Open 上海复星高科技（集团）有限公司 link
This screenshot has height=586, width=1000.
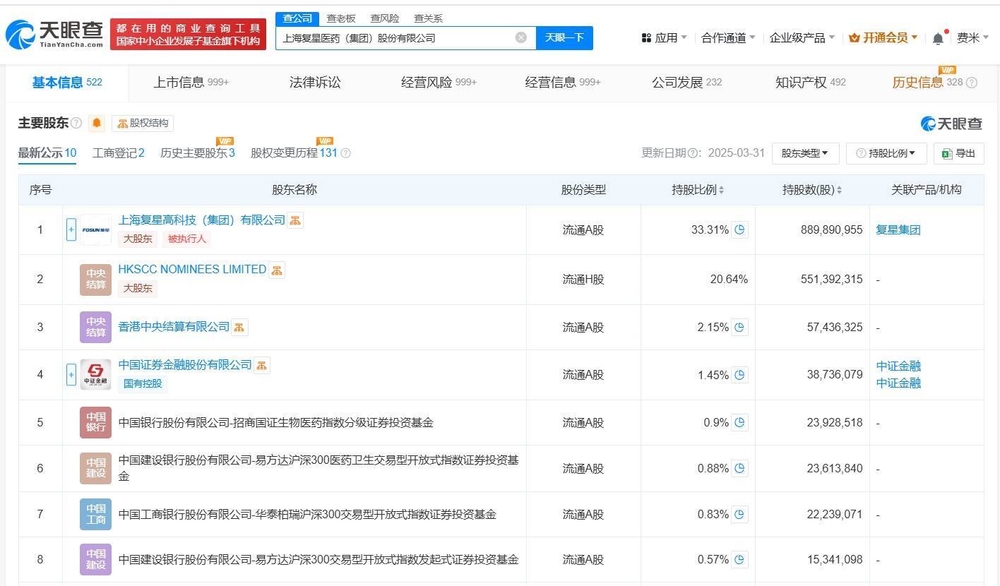pyautogui.click(x=202, y=220)
